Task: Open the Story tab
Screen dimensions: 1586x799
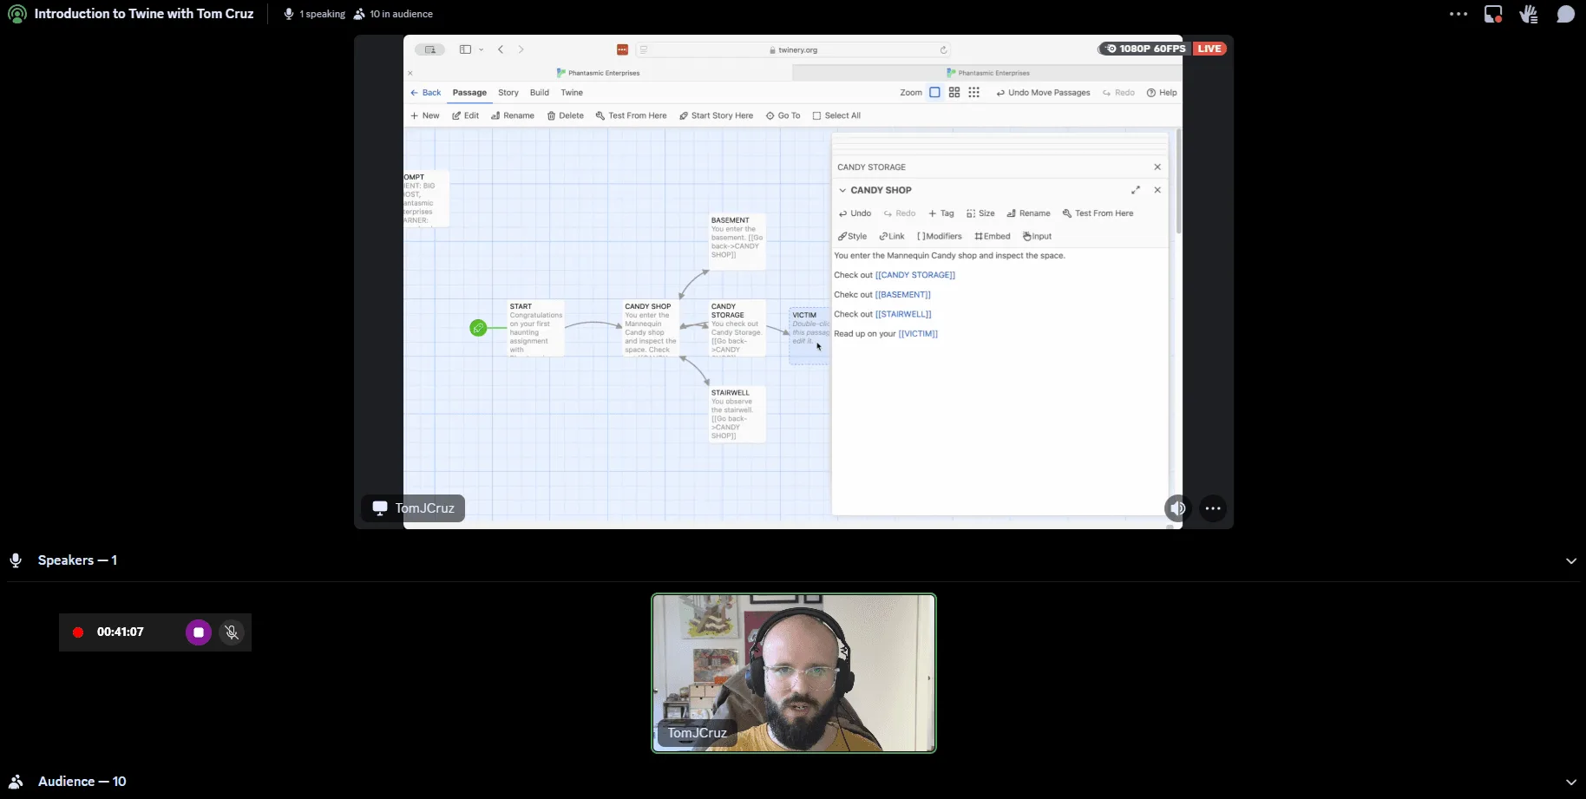Action: tap(508, 93)
